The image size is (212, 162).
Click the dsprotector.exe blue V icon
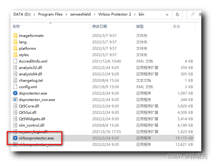[15, 93]
